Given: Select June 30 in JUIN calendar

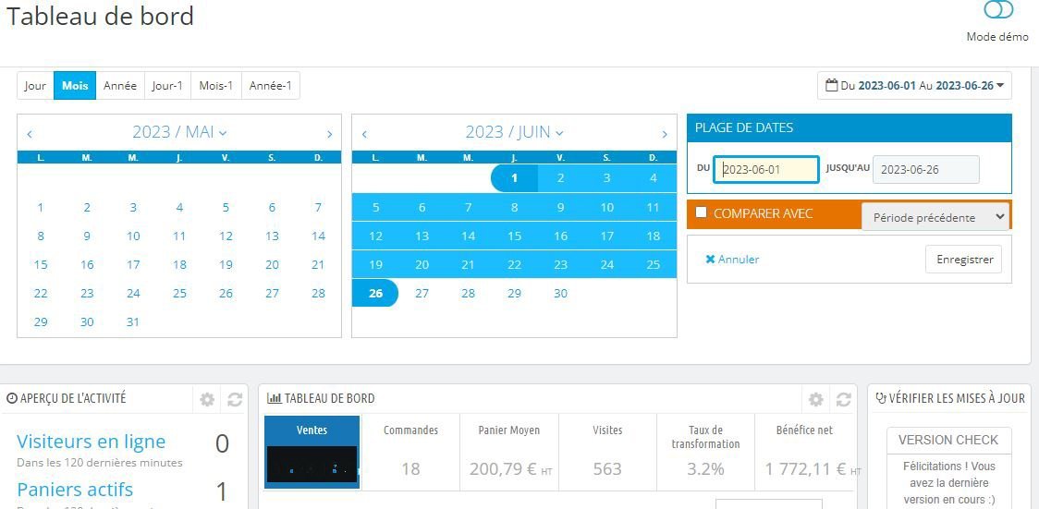Looking at the screenshot, I should pyautogui.click(x=560, y=293).
